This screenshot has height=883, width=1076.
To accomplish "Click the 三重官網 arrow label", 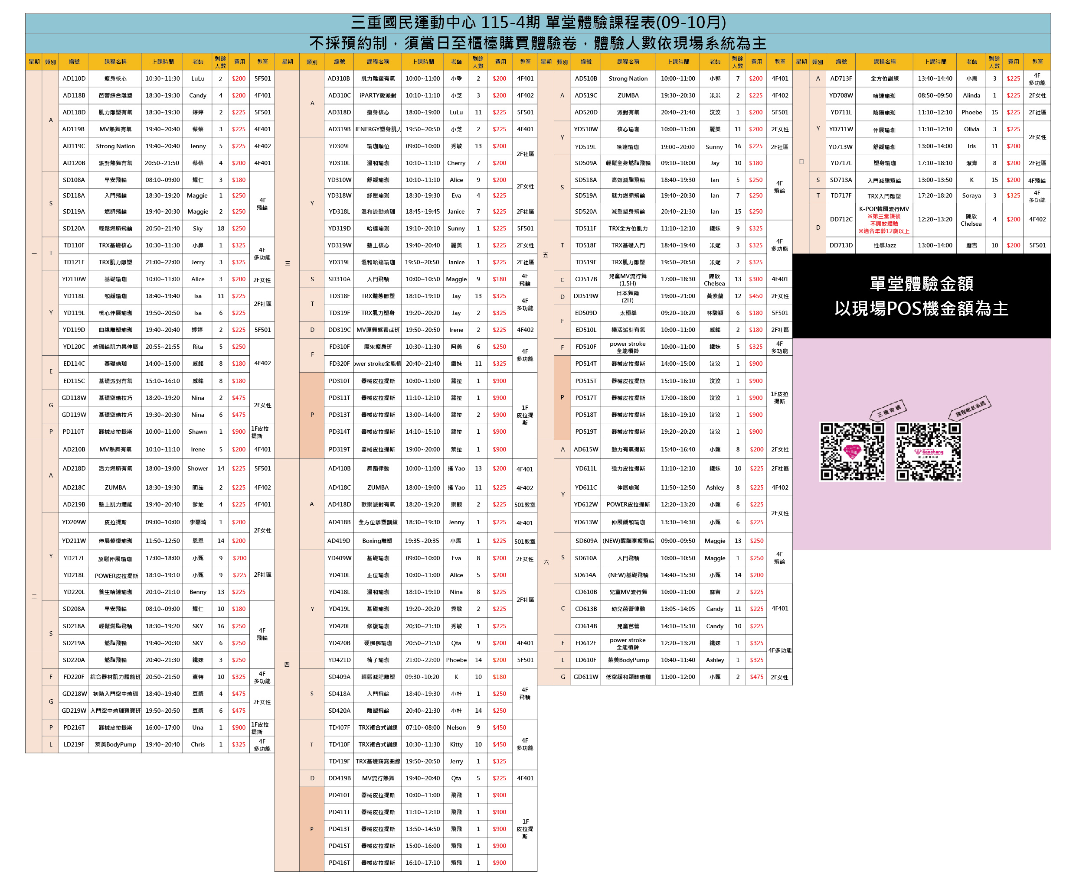I will pyautogui.click(x=889, y=410).
